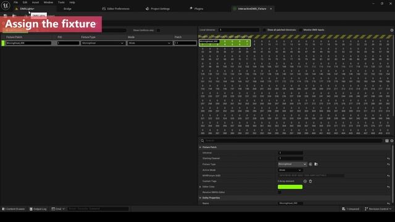This screenshot has height=222, width=395.
Task: Open the Asset menu
Action: pos(35,2)
